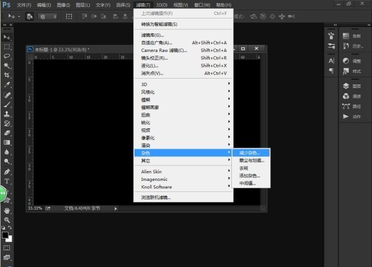The height and width of the screenshot is (267, 372).
Task: Select the Dodge tool
Action: point(7,162)
